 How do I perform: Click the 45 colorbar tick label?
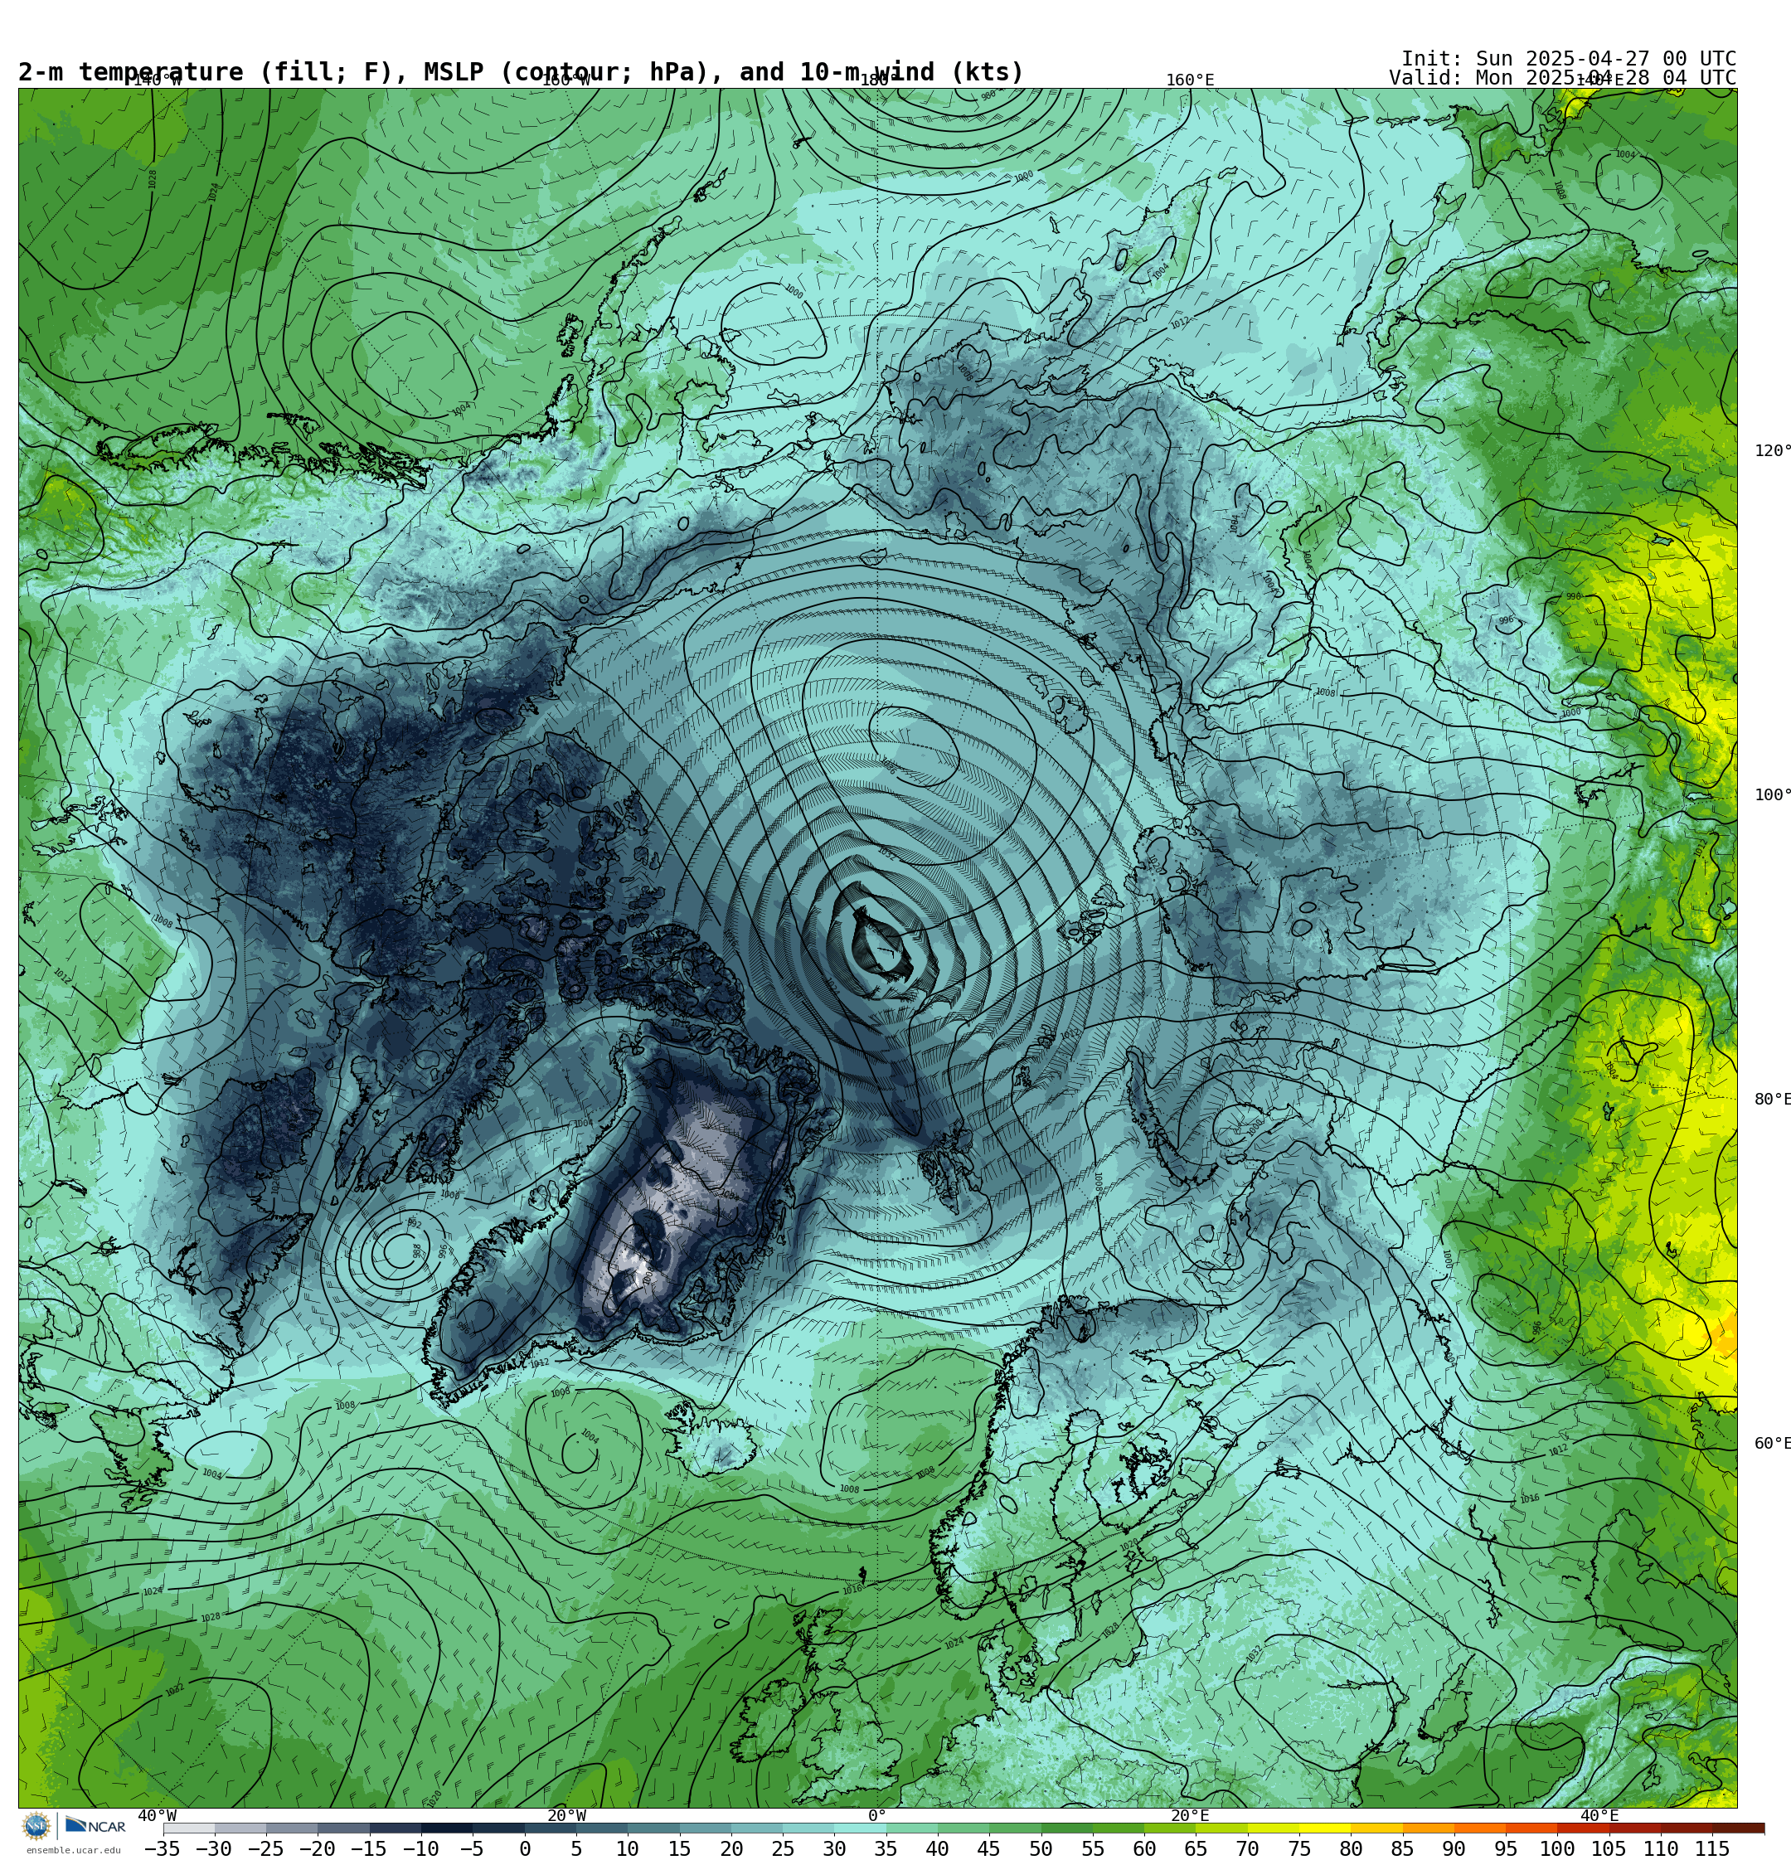pos(989,1848)
